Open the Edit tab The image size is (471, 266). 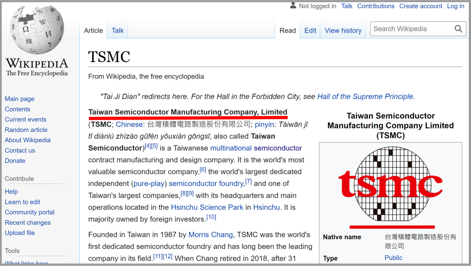[x=311, y=31]
